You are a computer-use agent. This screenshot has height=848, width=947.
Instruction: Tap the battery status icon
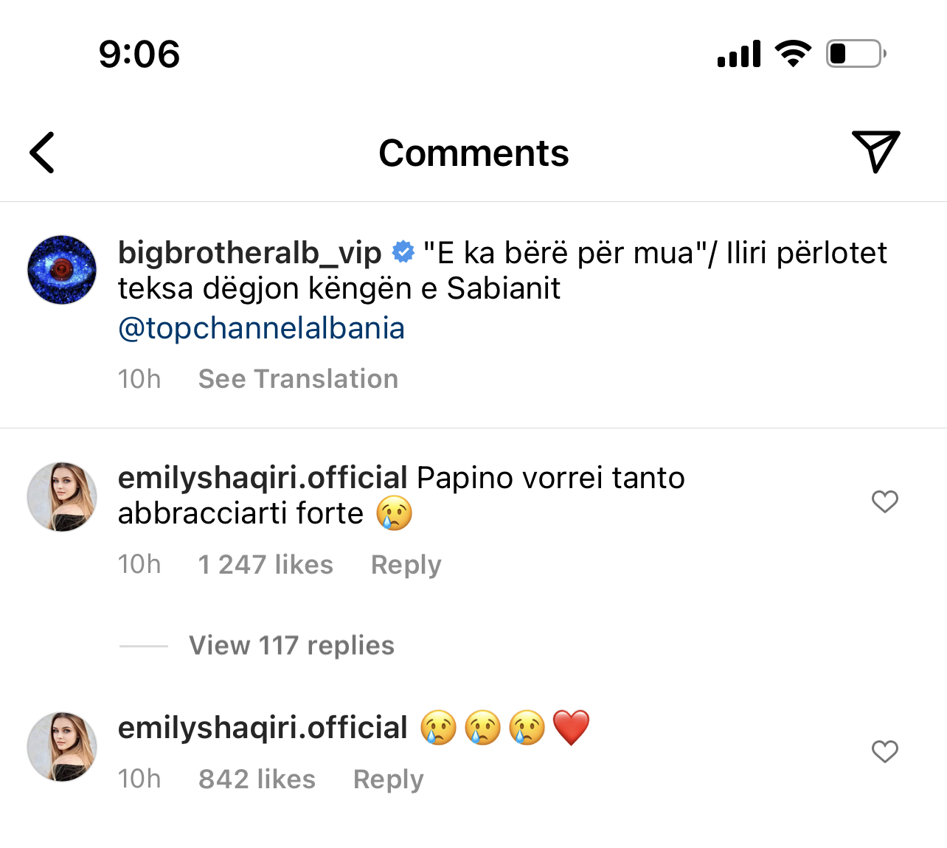click(x=856, y=54)
